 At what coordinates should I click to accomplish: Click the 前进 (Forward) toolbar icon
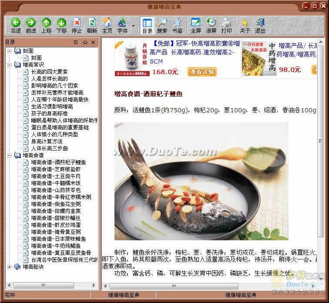click(x=31, y=25)
